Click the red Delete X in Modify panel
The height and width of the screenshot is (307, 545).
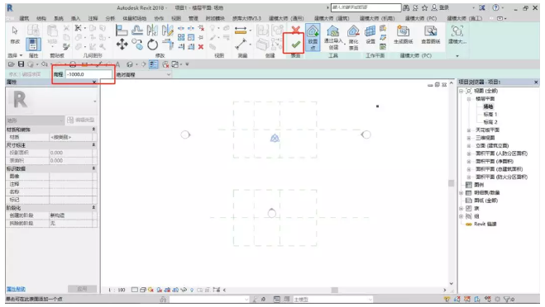(x=201, y=47)
